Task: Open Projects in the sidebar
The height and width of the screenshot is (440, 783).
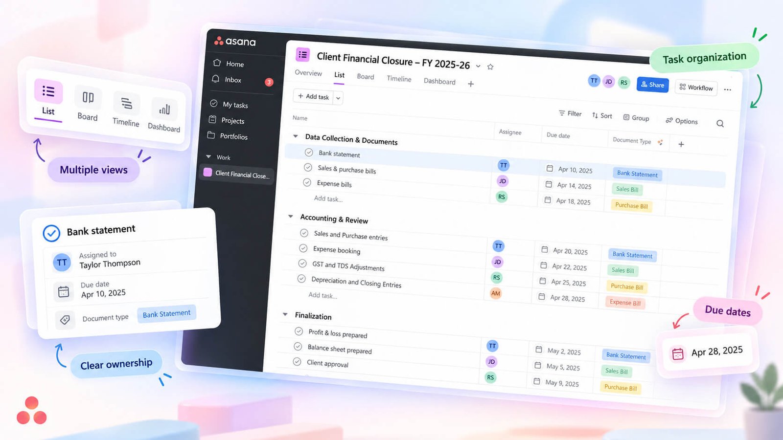Action: point(227,120)
